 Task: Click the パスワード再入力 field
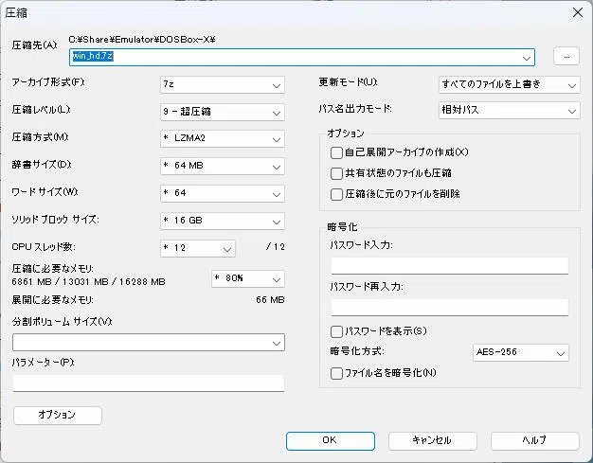pyautogui.click(x=450, y=308)
